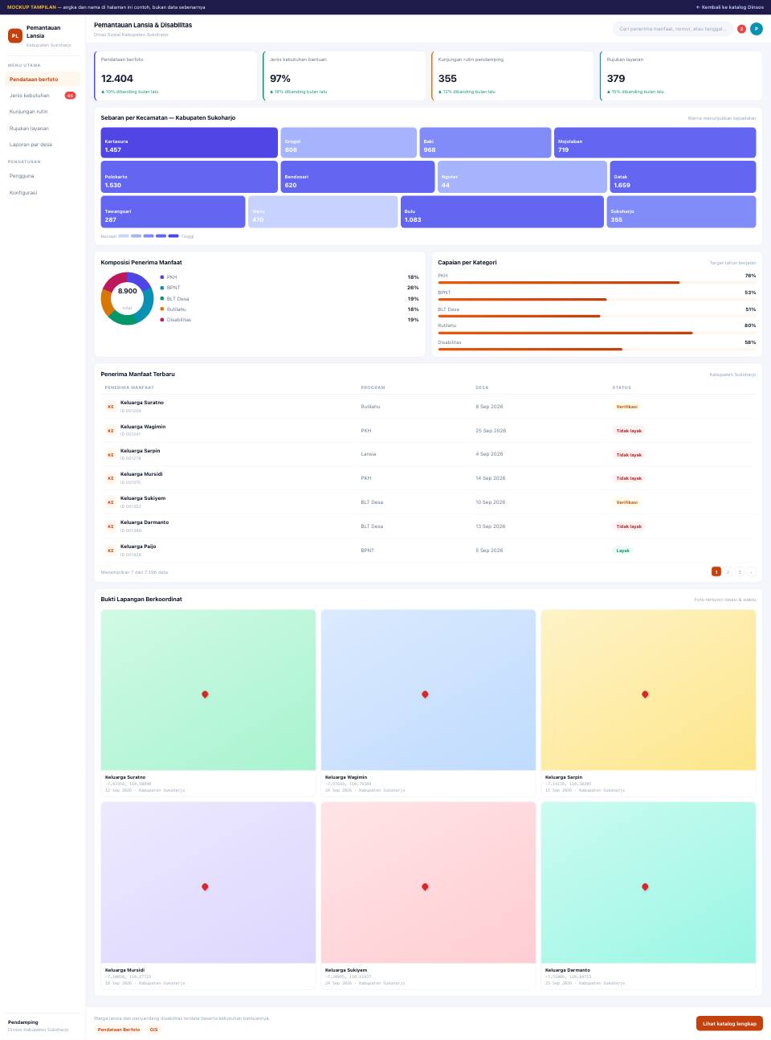Click the donut chart showing 8.900 total

tap(127, 298)
